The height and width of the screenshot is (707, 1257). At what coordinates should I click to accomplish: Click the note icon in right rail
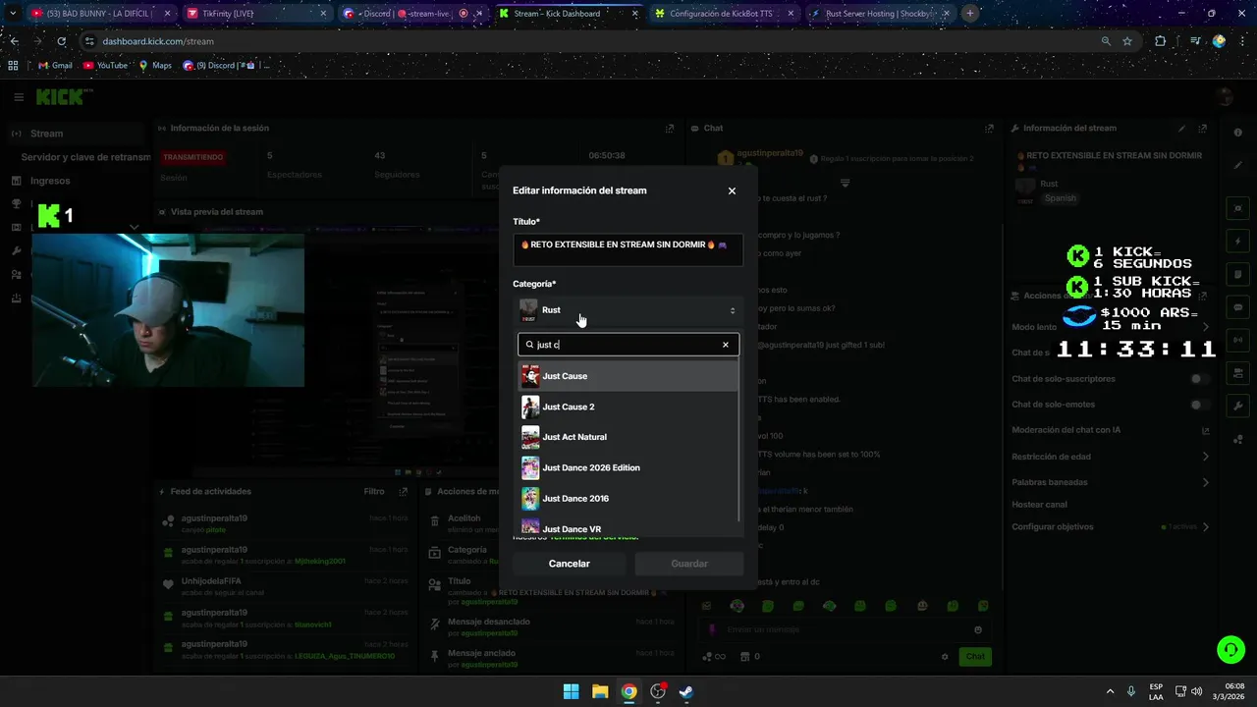click(x=1237, y=274)
